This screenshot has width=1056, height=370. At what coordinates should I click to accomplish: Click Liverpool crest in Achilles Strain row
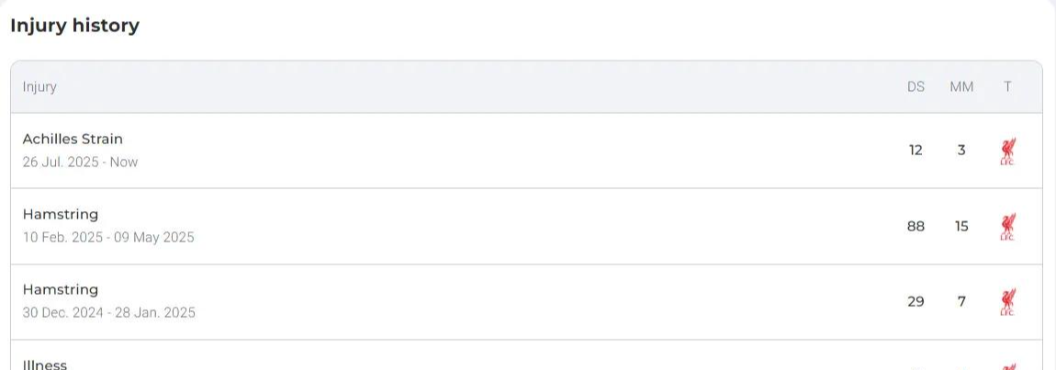click(x=1007, y=151)
